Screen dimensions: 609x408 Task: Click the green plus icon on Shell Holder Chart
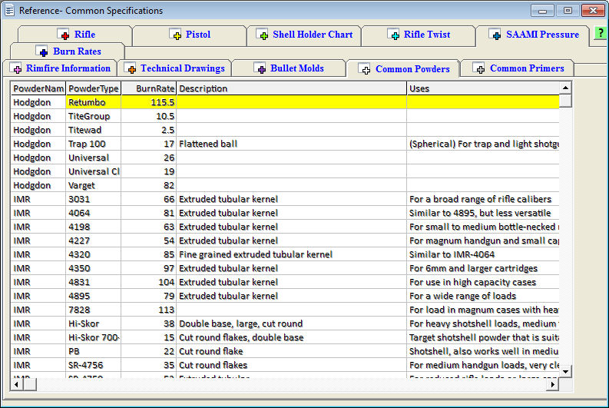tap(263, 35)
